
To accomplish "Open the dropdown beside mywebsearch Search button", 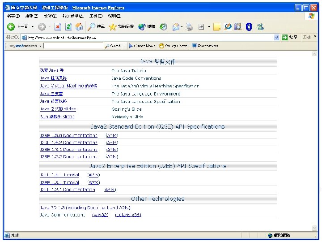I will click(x=125, y=46).
